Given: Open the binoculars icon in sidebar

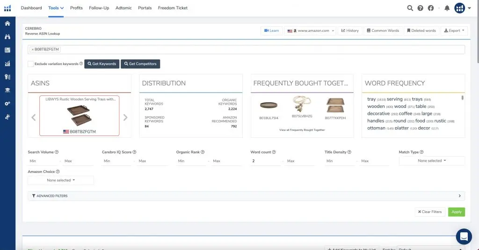Looking at the screenshot, I should point(7,36).
